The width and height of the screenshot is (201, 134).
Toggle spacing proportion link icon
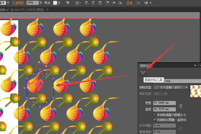point(181,129)
